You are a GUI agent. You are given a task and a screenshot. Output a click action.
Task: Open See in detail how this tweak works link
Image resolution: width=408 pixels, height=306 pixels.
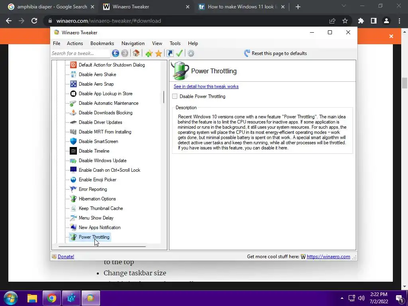pyautogui.click(x=206, y=86)
